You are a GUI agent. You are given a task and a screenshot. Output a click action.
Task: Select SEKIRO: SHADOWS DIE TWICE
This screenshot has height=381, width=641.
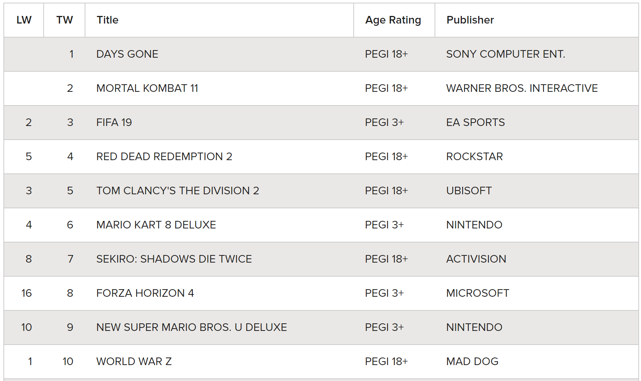(x=174, y=259)
